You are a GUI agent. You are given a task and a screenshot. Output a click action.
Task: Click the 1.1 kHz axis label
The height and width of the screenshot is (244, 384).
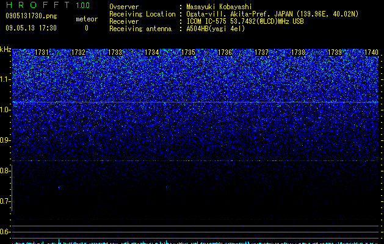[5, 79]
